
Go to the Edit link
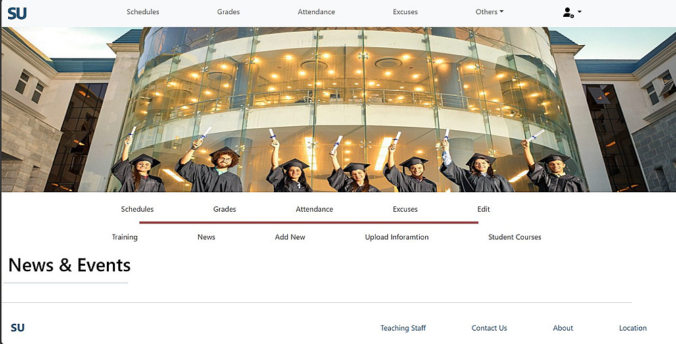point(483,209)
